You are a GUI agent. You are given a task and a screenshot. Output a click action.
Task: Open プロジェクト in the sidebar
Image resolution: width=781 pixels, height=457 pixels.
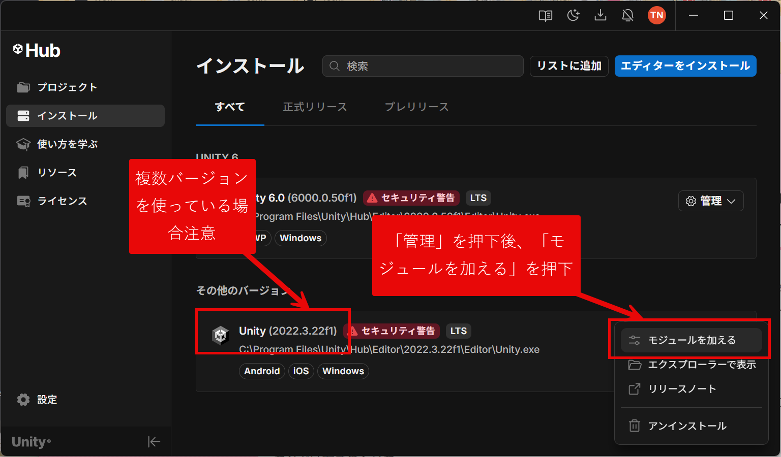coord(67,87)
